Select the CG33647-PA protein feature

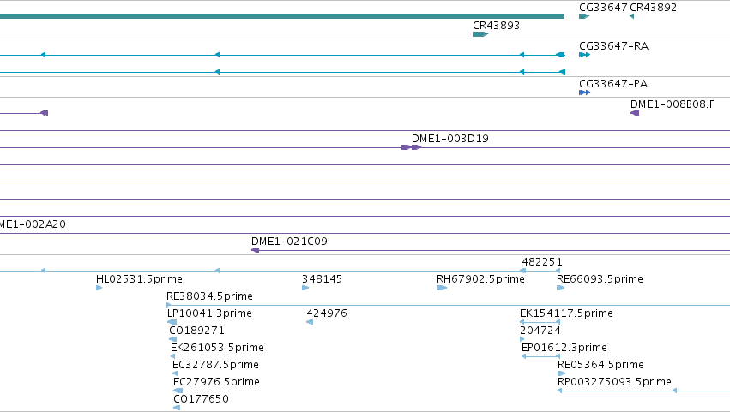[585, 93]
